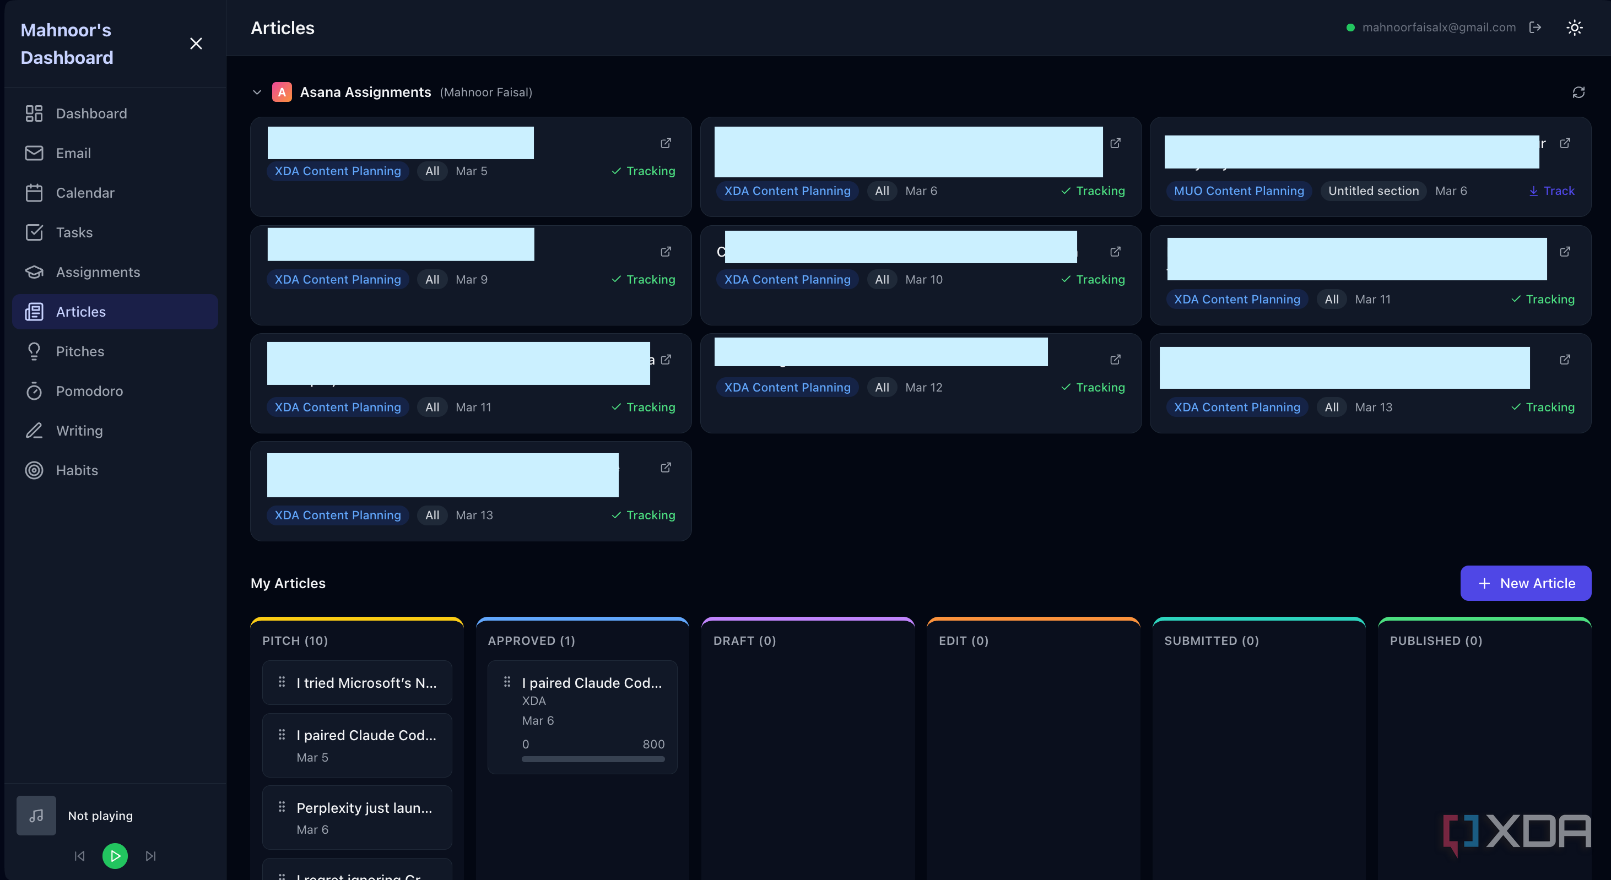Click the EDIT (0) column header

(x=963, y=640)
